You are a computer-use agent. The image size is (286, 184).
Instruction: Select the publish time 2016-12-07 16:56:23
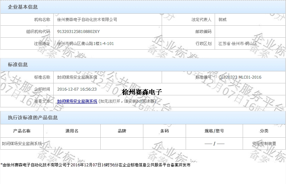(x=77, y=89)
